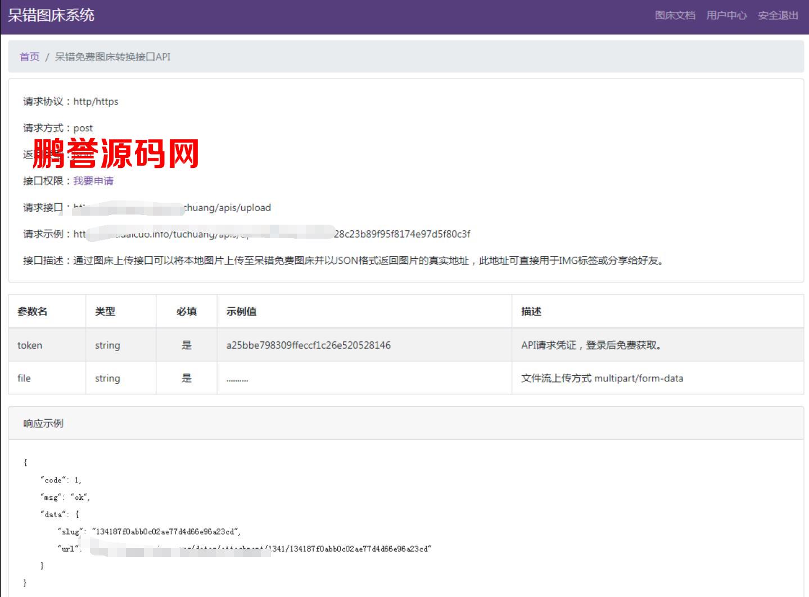809x597 pixels.
Task: Select the 是 cell in the token row
Action: (187, 345)
